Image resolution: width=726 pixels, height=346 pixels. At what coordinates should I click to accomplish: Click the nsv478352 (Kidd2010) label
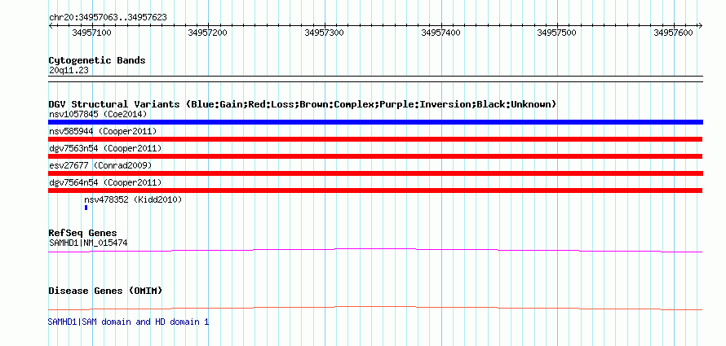click(x=133, y=199)
